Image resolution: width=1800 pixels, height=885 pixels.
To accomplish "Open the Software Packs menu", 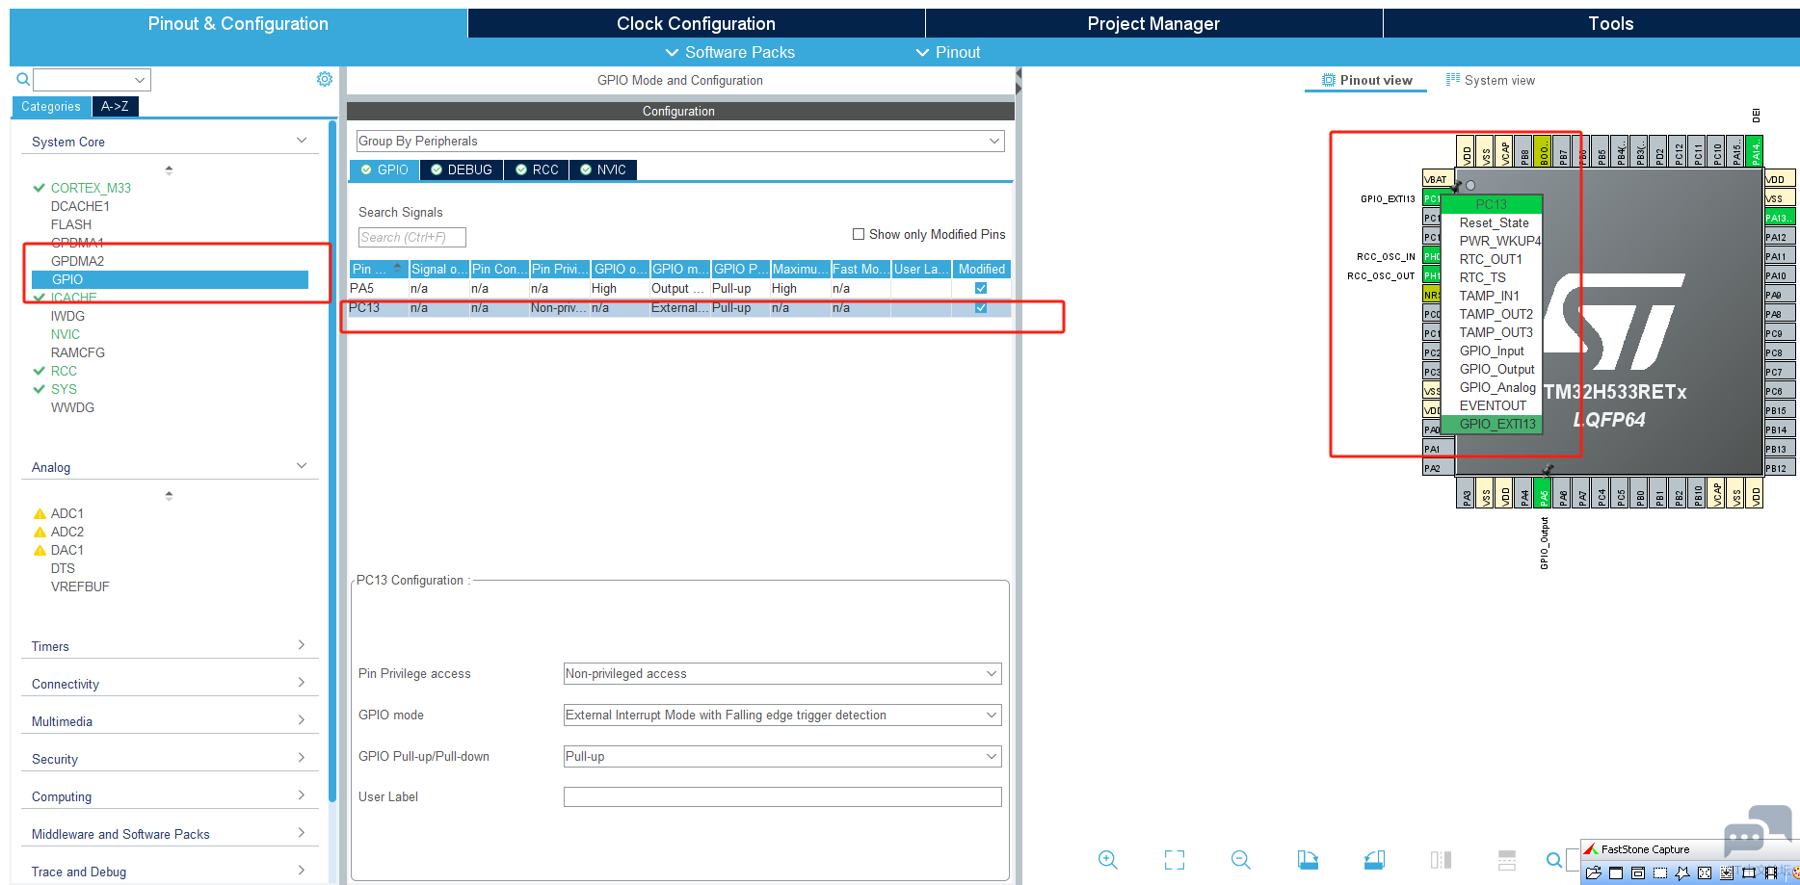I will coord(730,52).
